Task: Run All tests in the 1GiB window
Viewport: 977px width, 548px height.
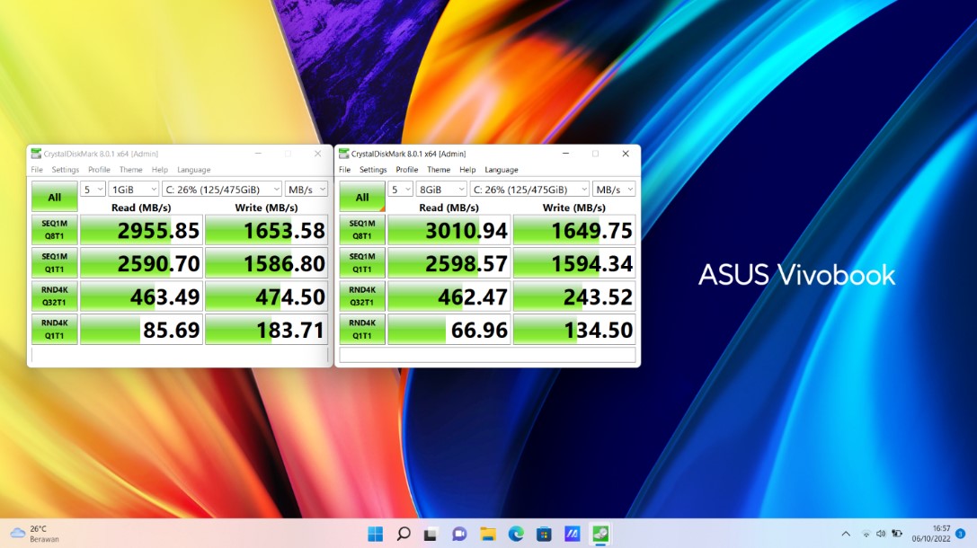Action: point(54,197)
